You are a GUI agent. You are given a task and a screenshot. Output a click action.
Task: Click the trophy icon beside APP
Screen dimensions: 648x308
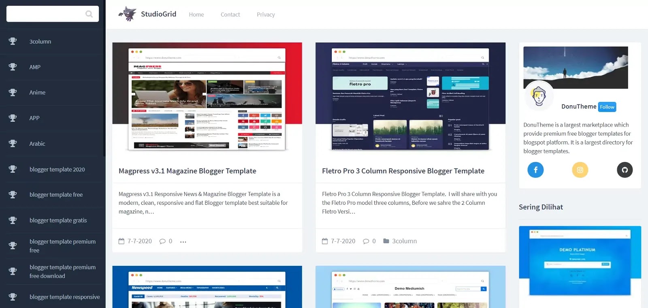coord(13,118)
